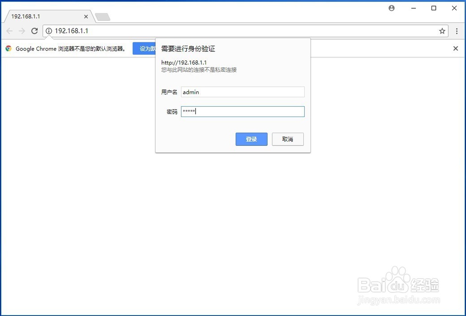Open the Chrome profile avatar icon

[x=392, y=8]
